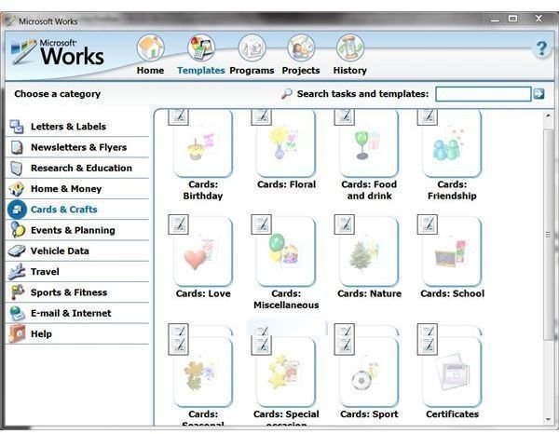This screenshot has width=559, height=434.
Task: Open the Cards: Nature template
Action: [x=369, y=251]
